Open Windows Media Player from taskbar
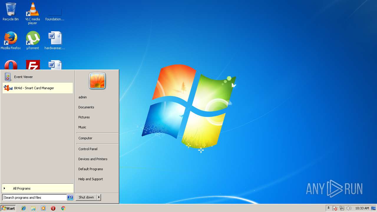The height and width of the screenshot is (212, 377). [x=43, y=208]
